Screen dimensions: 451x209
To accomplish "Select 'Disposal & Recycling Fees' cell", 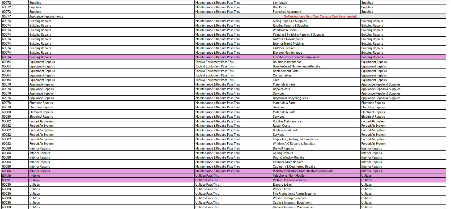I will (316, 98).
